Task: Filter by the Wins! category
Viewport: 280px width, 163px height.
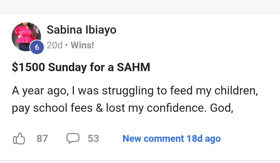Action: pos(82,45)
